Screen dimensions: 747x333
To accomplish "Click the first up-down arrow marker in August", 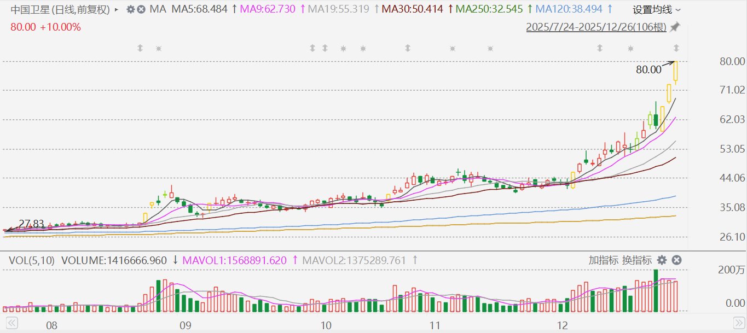I will (x=140, y=48).
